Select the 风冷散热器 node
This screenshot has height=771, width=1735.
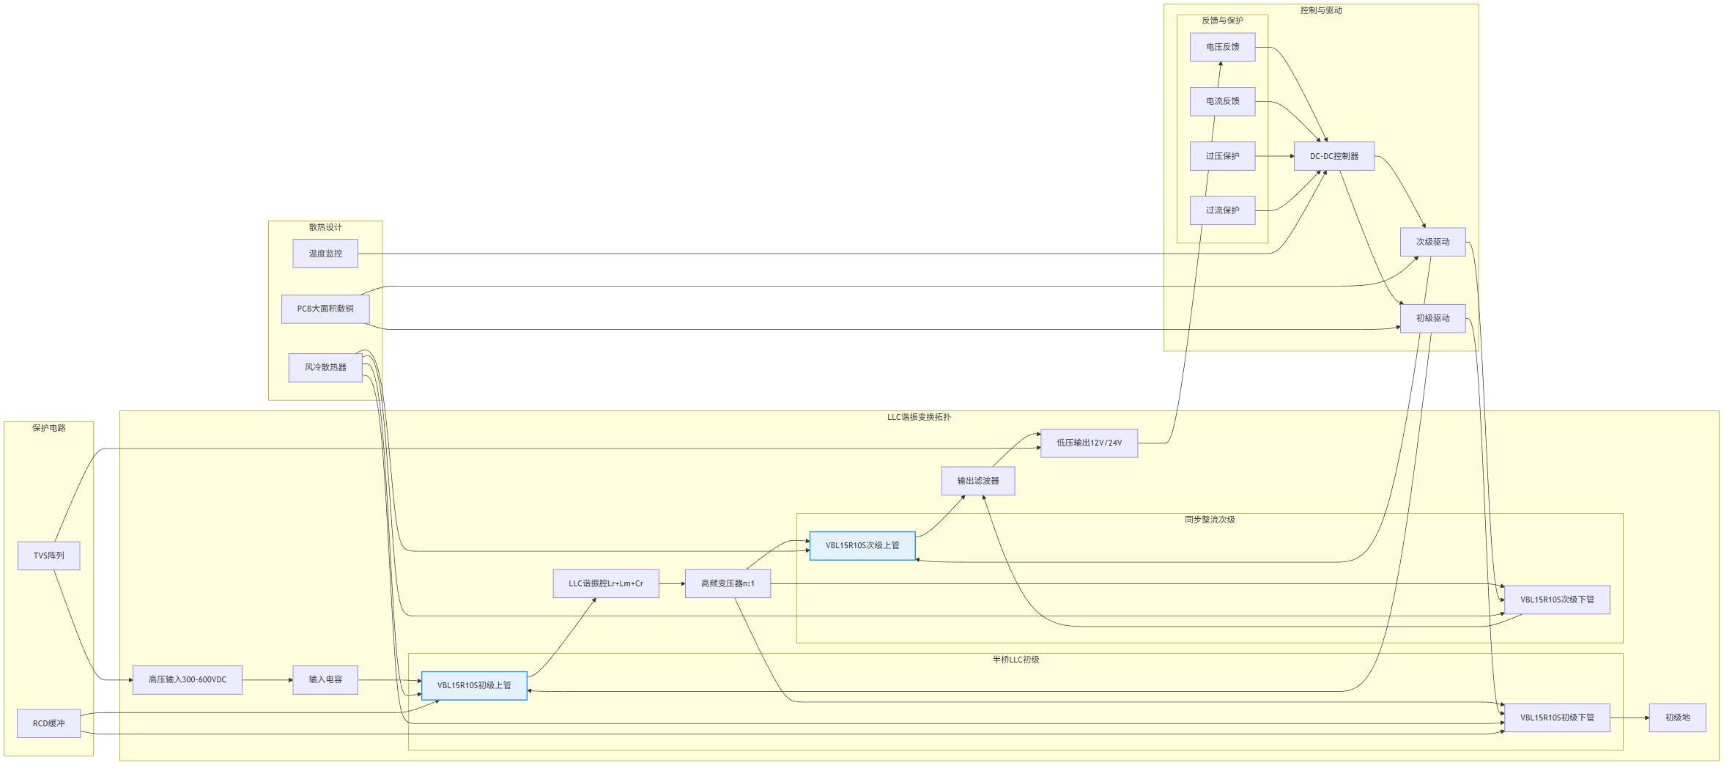[325, 367]
